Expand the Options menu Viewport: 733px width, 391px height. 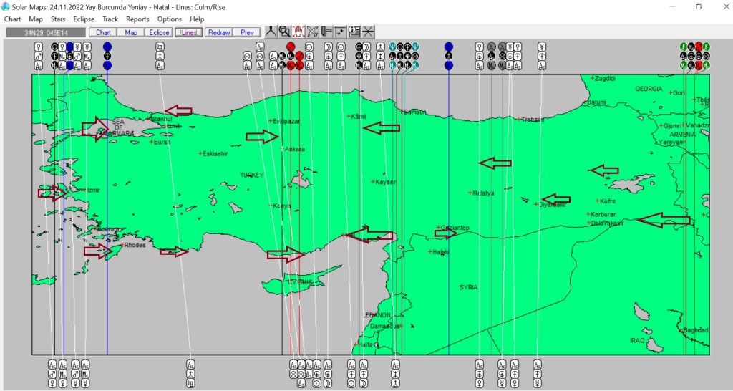pos(170,19)
